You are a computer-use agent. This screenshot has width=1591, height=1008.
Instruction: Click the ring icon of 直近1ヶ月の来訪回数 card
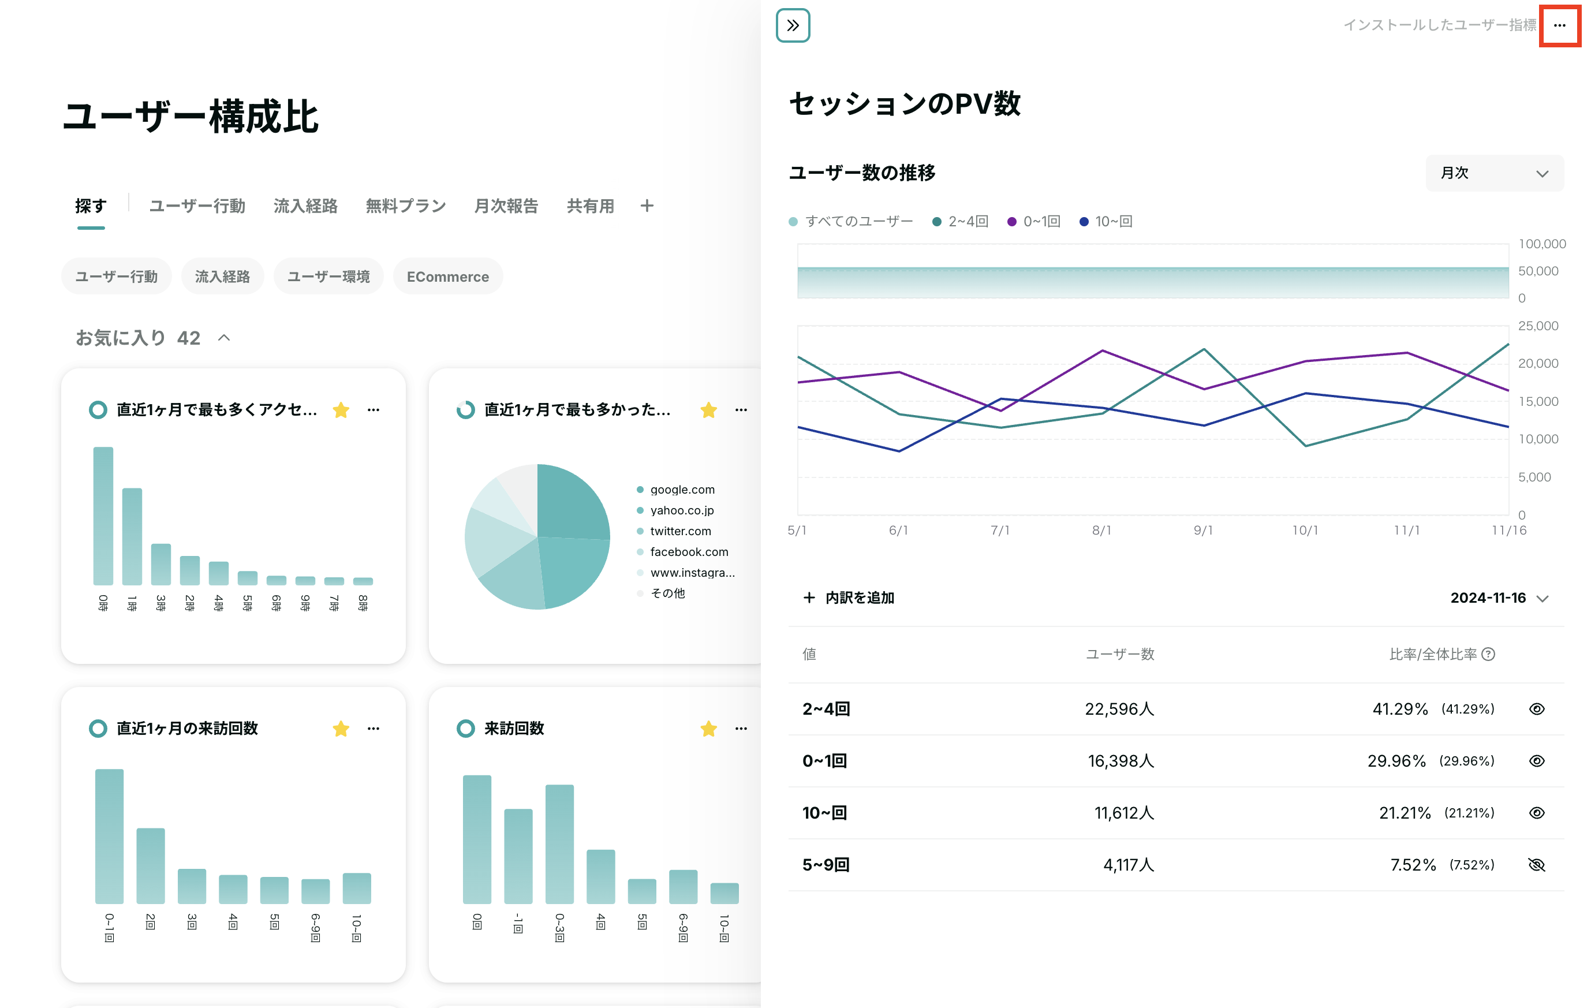pyautogui.click(x=98, y=728)
